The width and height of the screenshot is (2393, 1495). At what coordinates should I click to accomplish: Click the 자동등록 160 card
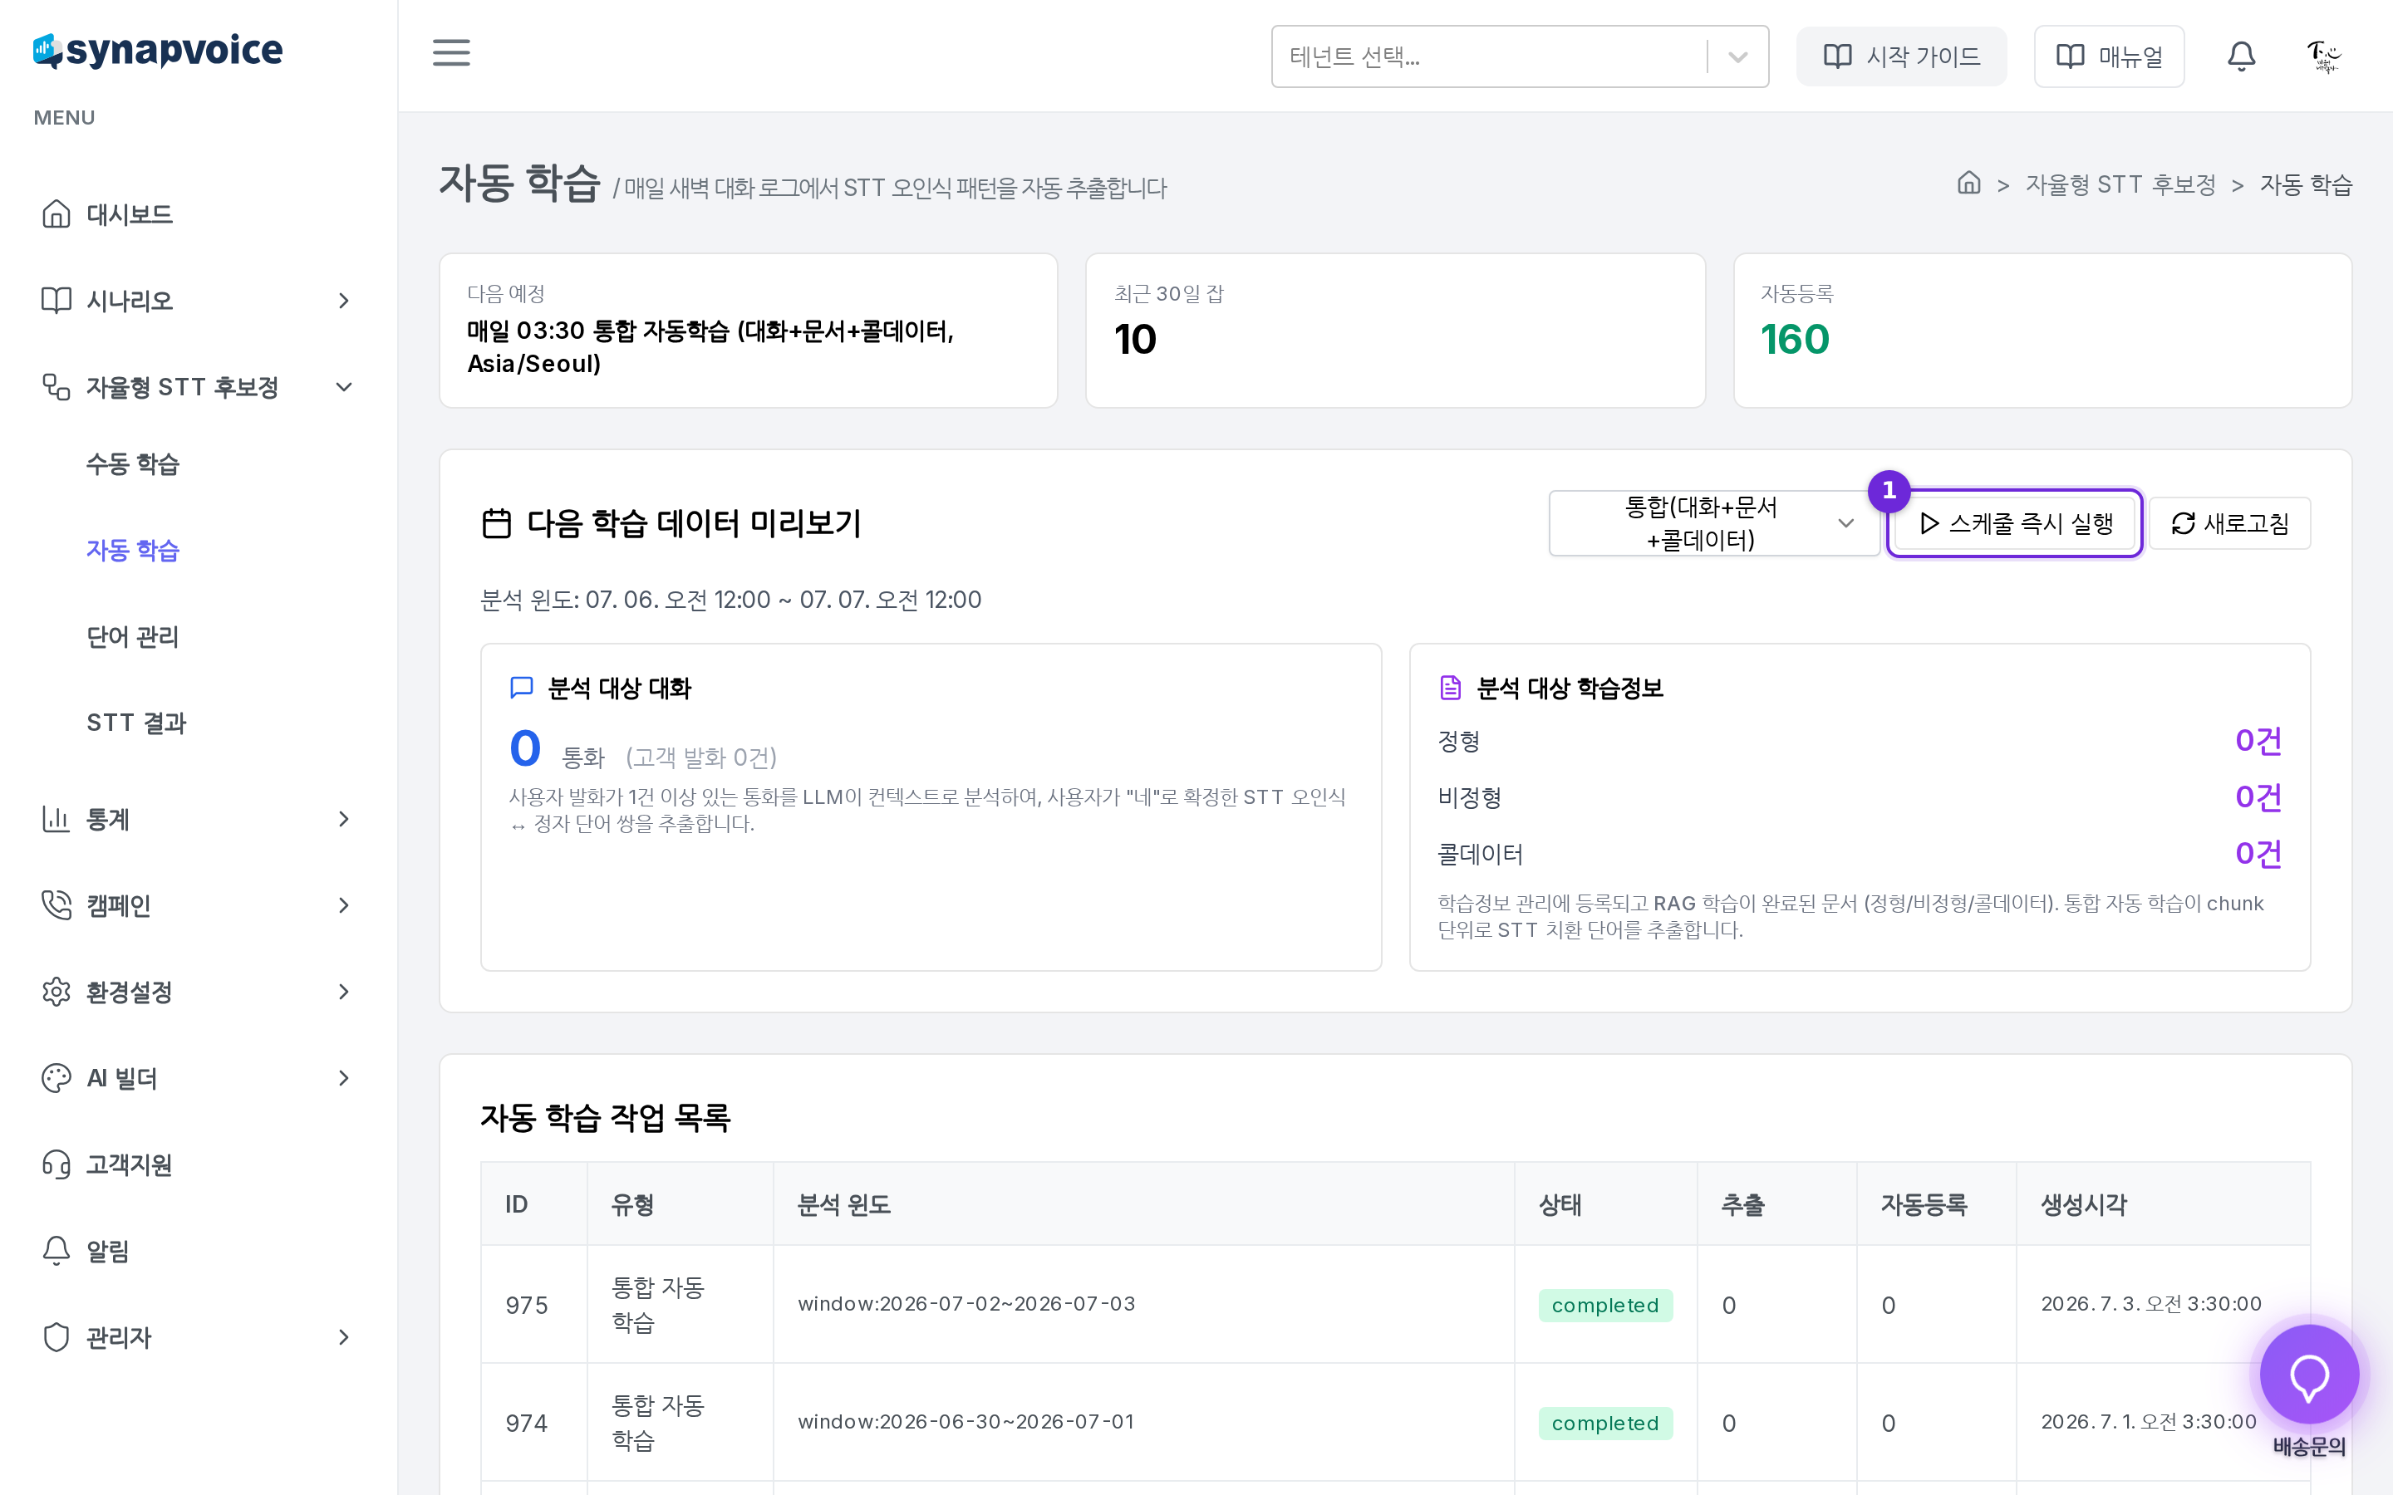2042,331
